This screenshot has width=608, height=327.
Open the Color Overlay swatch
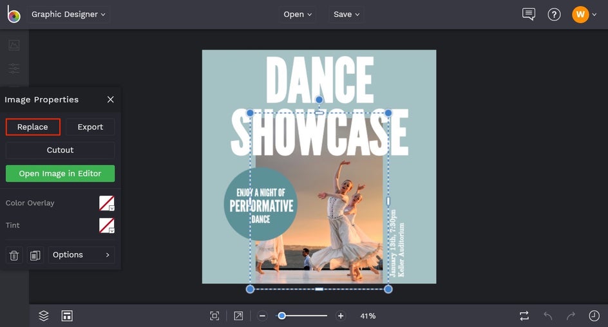click(106, 203)
